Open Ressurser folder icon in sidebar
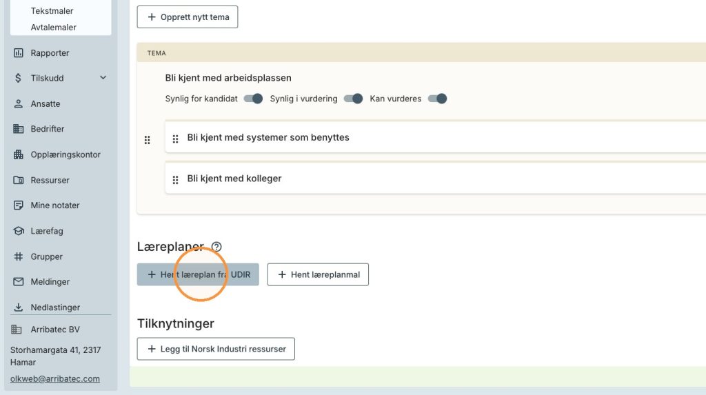This screenshot has width=706, height=395. pyautogui.click(x=19, y=180)
